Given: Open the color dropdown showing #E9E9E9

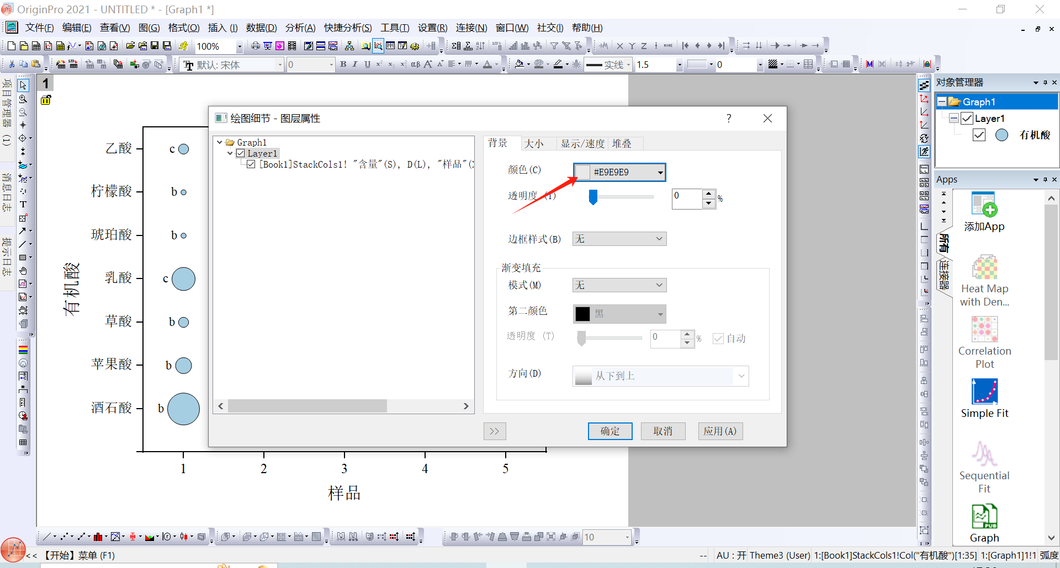Looking at the screenshot, I should [x=660, y=173].
